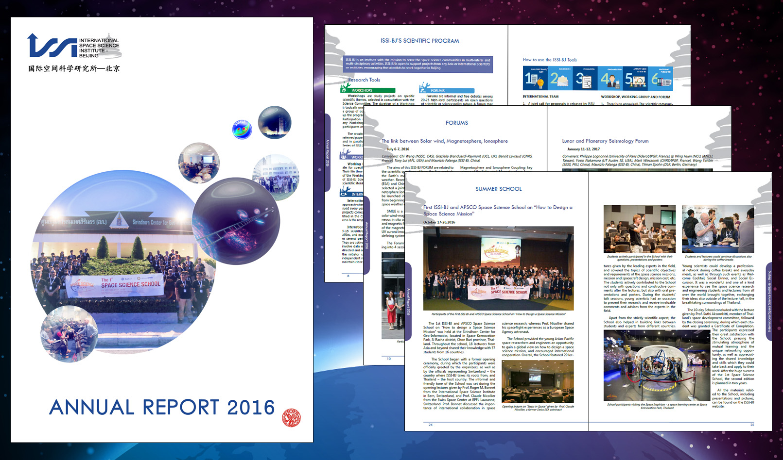Click the Summer School participants group photo
783x460 pixels.
point(498,268)
